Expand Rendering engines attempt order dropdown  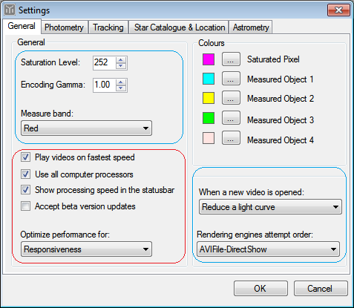pos(268,249)
